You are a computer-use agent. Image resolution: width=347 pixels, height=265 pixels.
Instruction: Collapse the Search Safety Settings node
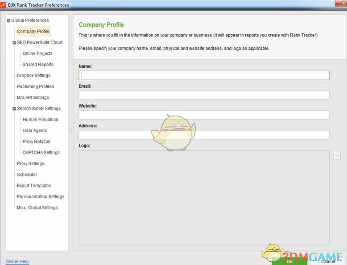pos(14,109)
